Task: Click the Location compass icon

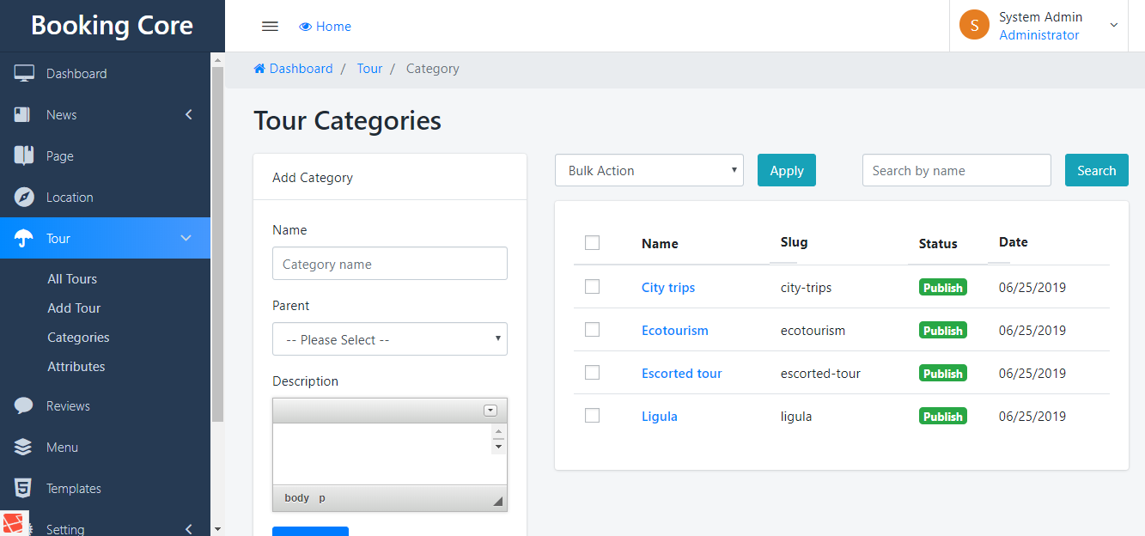Action: (24, 198)
